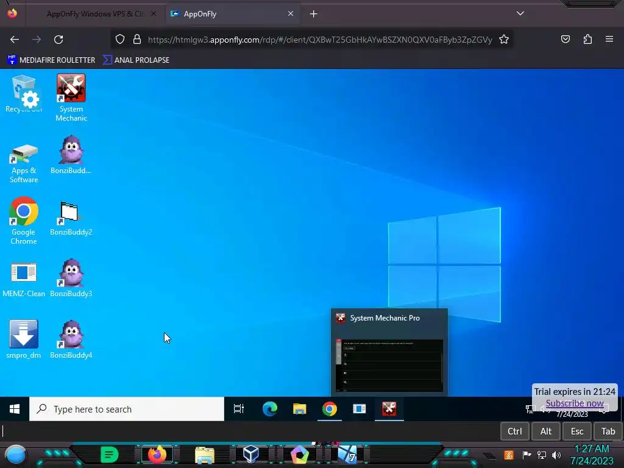Open a new Firefox tab
The width and height of the screenshot is (624, 468).
point(313,14)
